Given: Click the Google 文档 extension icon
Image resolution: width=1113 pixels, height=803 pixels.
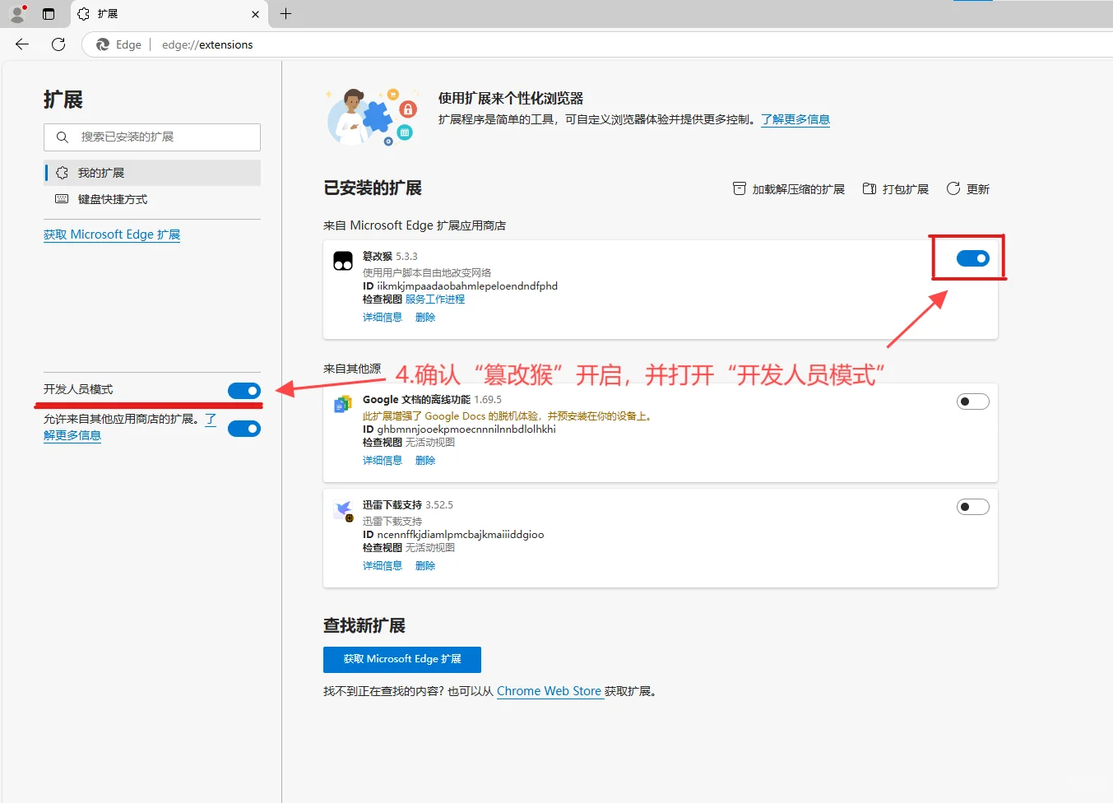Looking at the screenshot, I should click(x=343, y=404).
